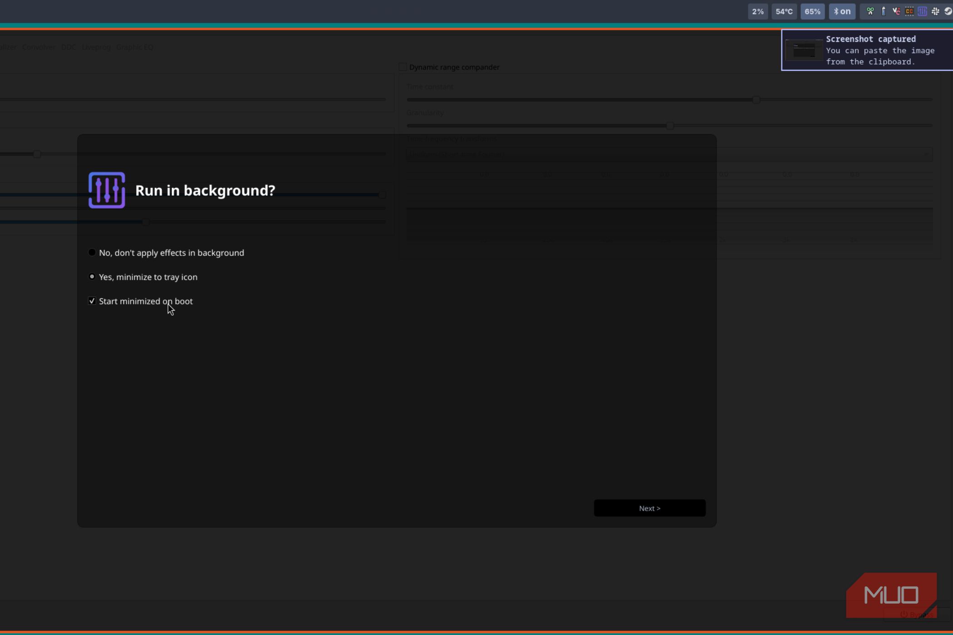The width and height of the screenshot is (953, 635).
Task: Click the battery tray icon
Action: (883, 11)
